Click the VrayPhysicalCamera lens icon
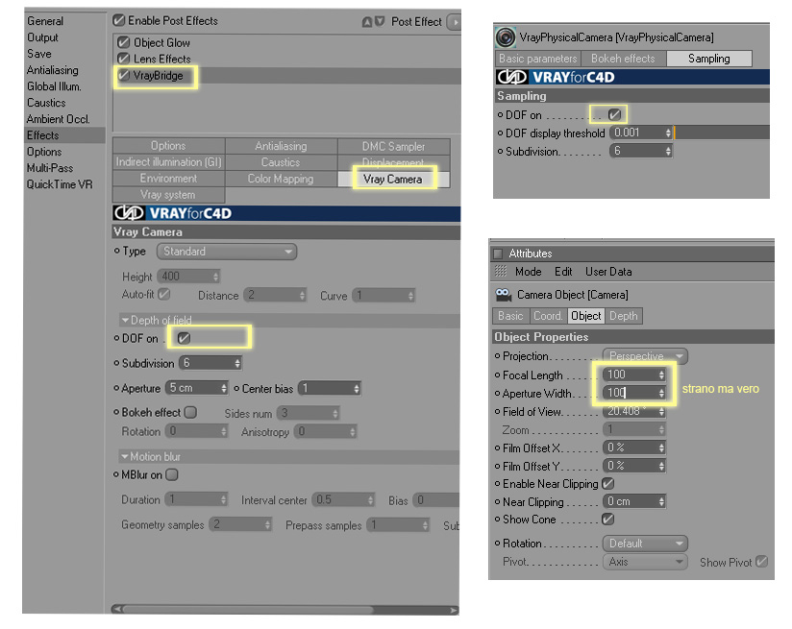The height and width of the screenshot is (629, 792). click(x=506, y=37)
